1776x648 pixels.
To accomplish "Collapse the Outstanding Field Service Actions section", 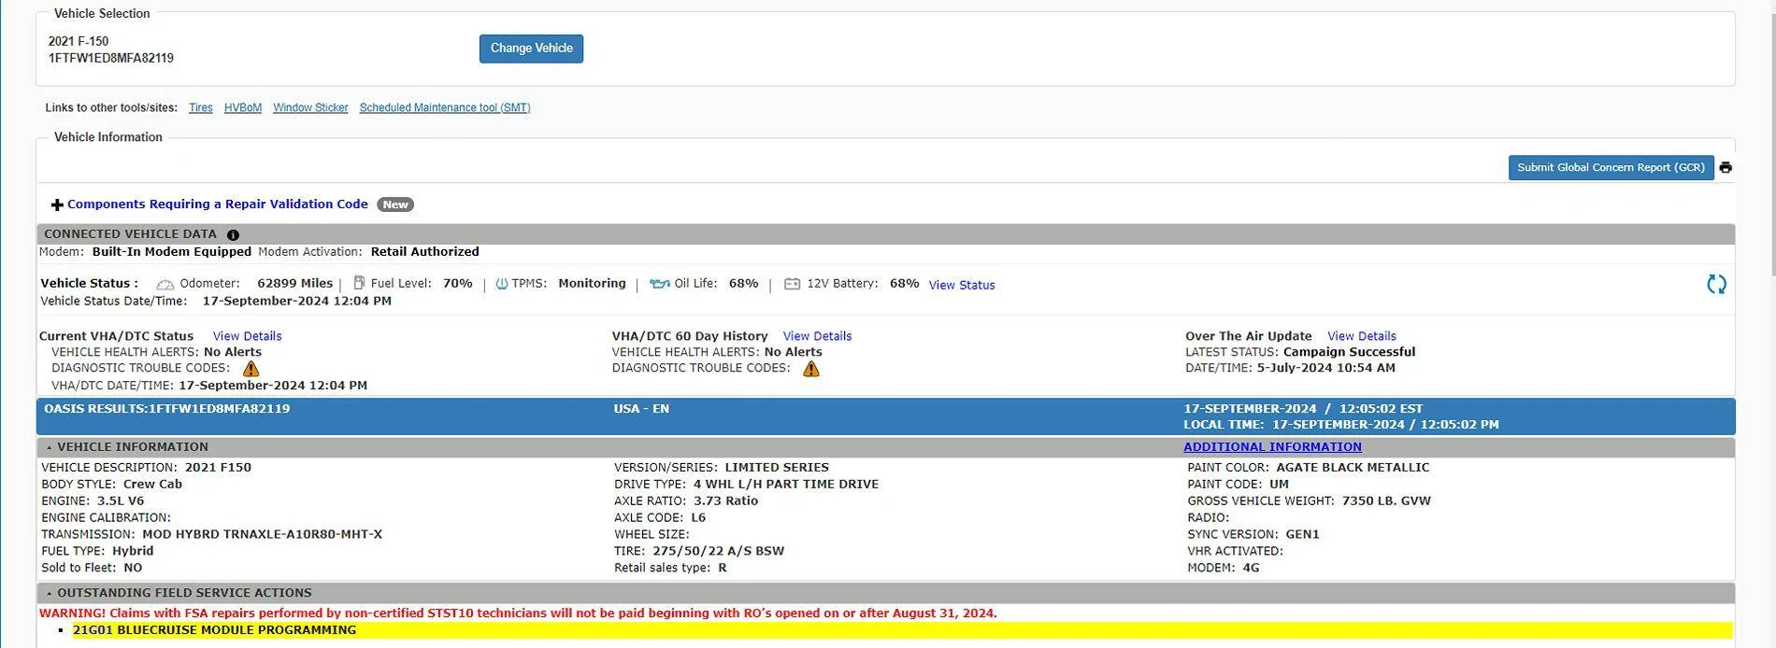I will click(50, 593).
